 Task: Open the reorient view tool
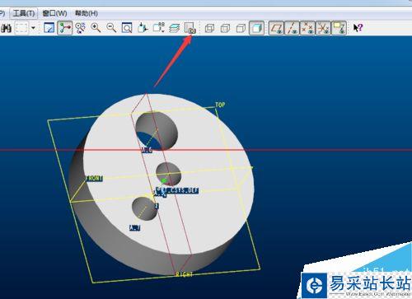143,28
